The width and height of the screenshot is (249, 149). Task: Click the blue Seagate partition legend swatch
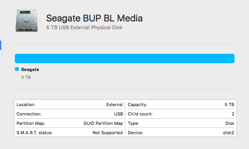[x=17, y=69]
